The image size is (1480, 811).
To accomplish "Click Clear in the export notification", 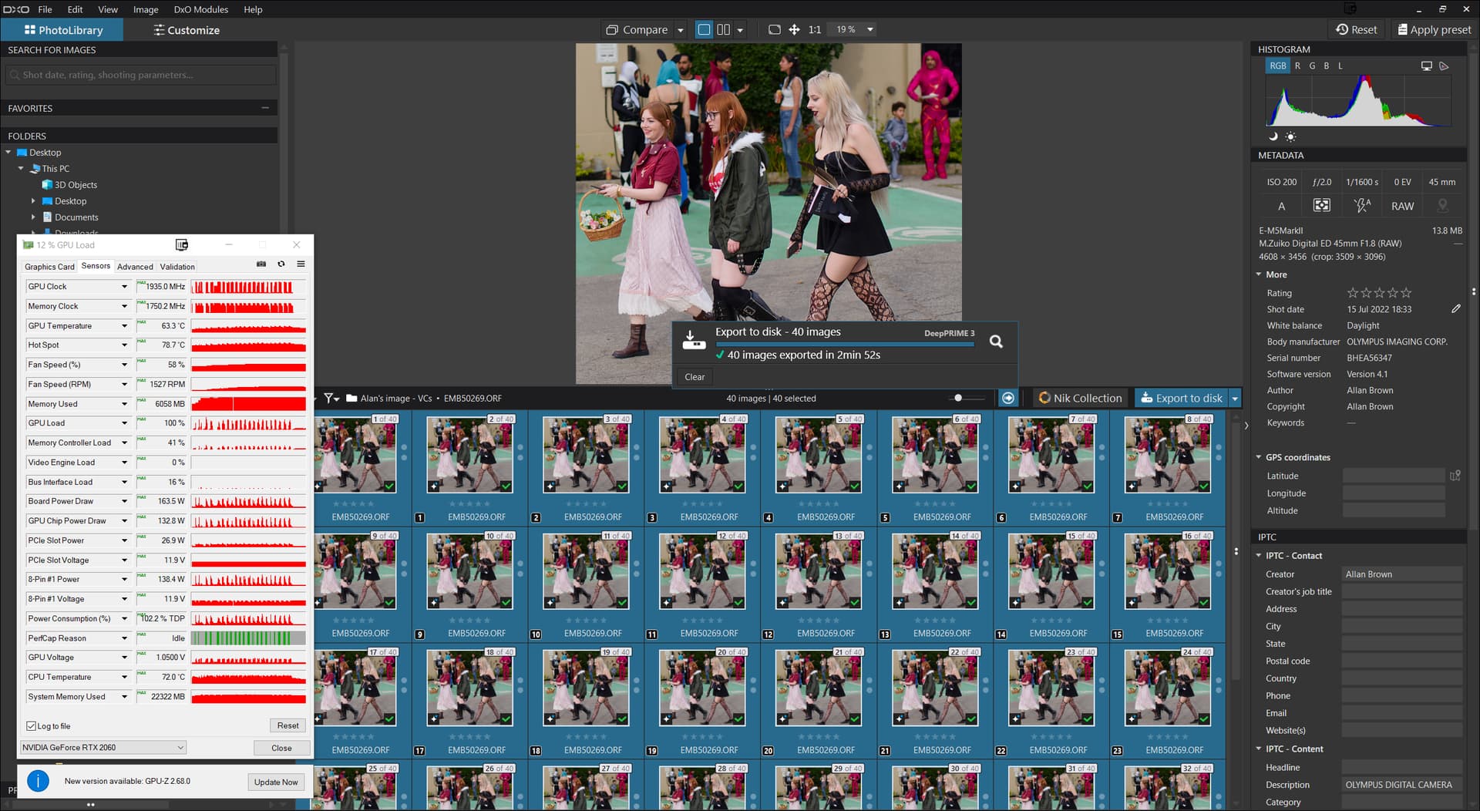I will click(695, 377).
